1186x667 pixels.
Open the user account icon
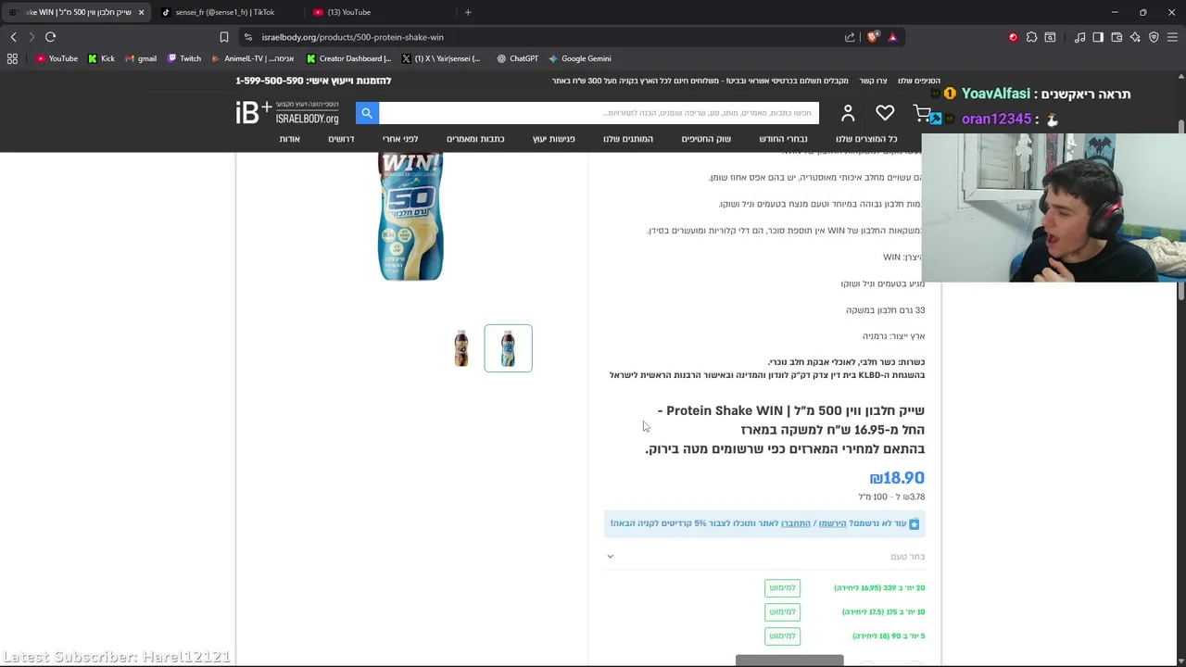coord(848,113)
